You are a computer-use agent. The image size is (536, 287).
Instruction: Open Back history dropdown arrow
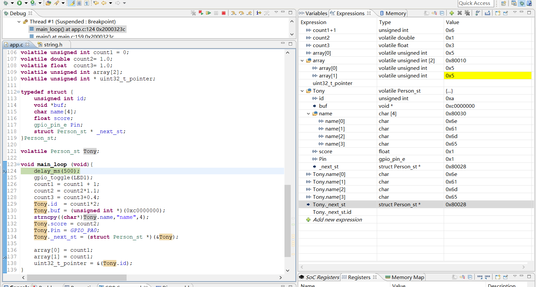click(110, 3)
